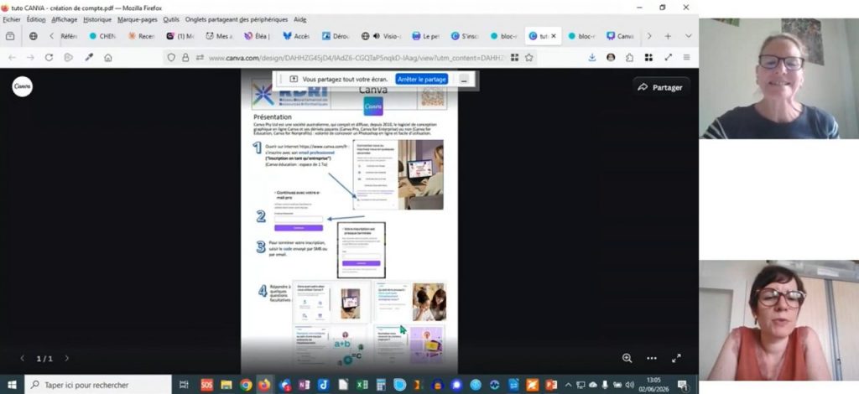Open Task View on taskbar
Image resolution: width=859 pixels, height=394 pixels.
coord(184,385)
